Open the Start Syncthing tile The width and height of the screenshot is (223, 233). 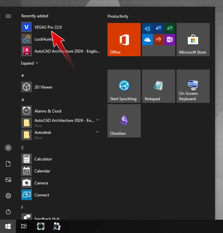click(124, 86)
